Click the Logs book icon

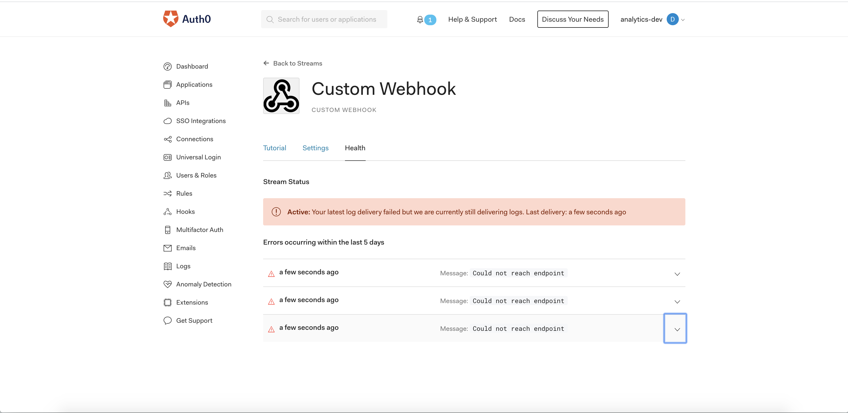(x=168, y=266)
